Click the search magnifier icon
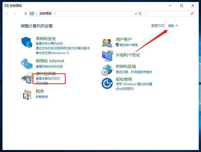This screenshot has width=201, height=152. tap(192, 14)
